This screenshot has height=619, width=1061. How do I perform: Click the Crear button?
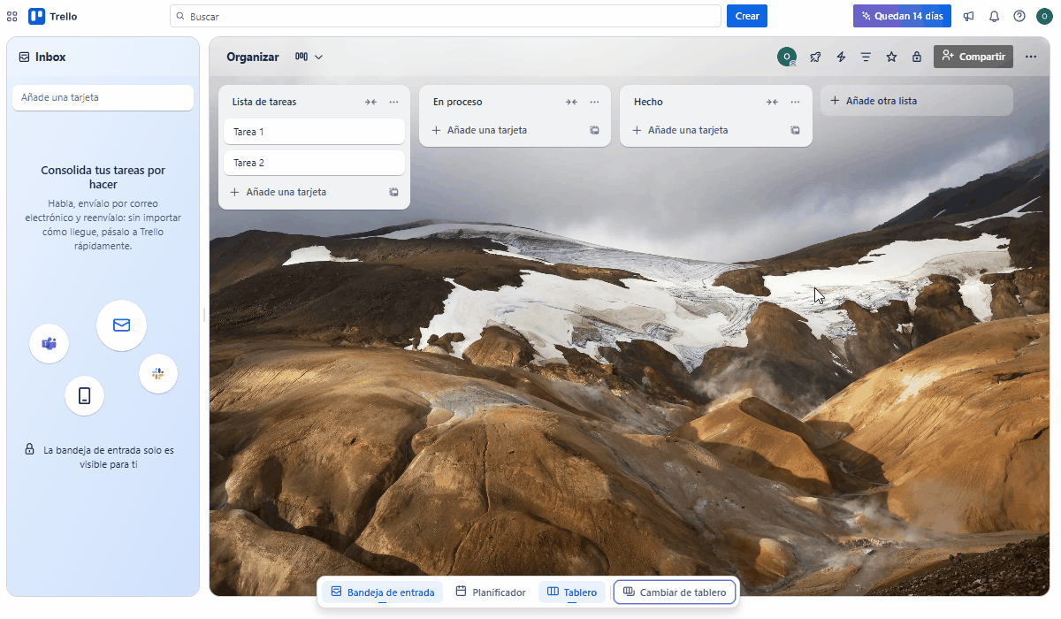(x=747, y=16)
